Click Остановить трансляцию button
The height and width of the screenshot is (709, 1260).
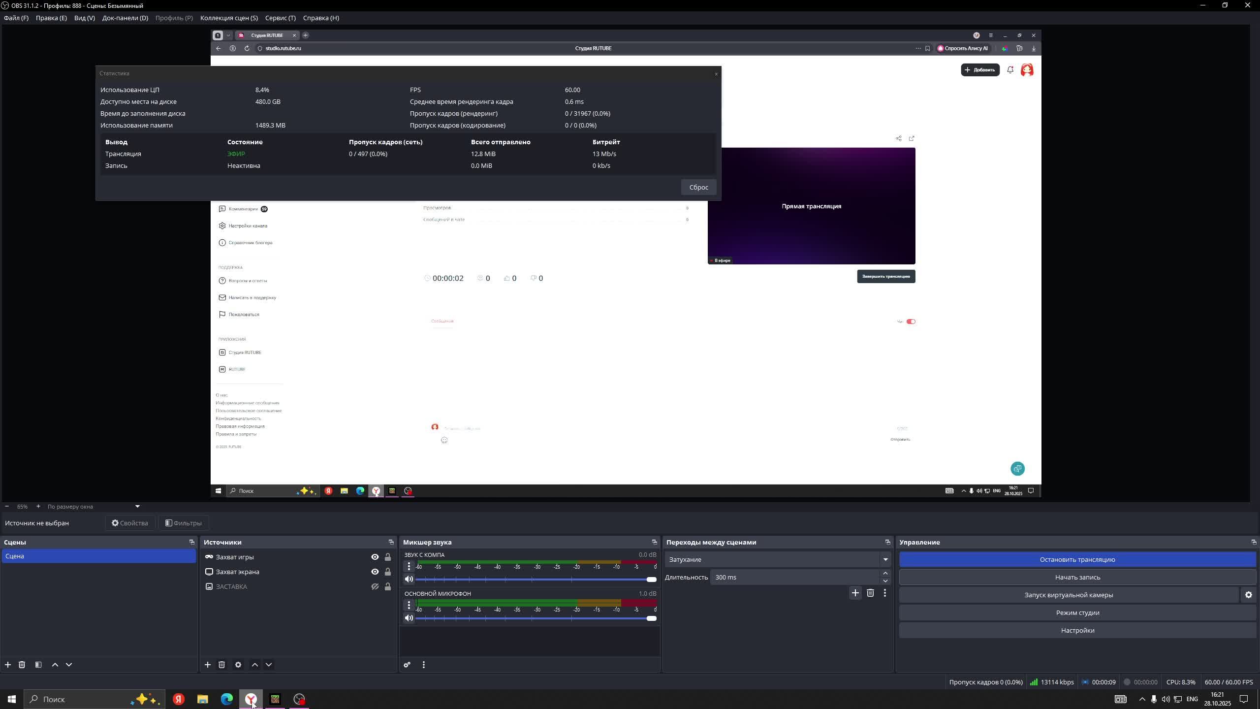click(x=1077, y=559)
